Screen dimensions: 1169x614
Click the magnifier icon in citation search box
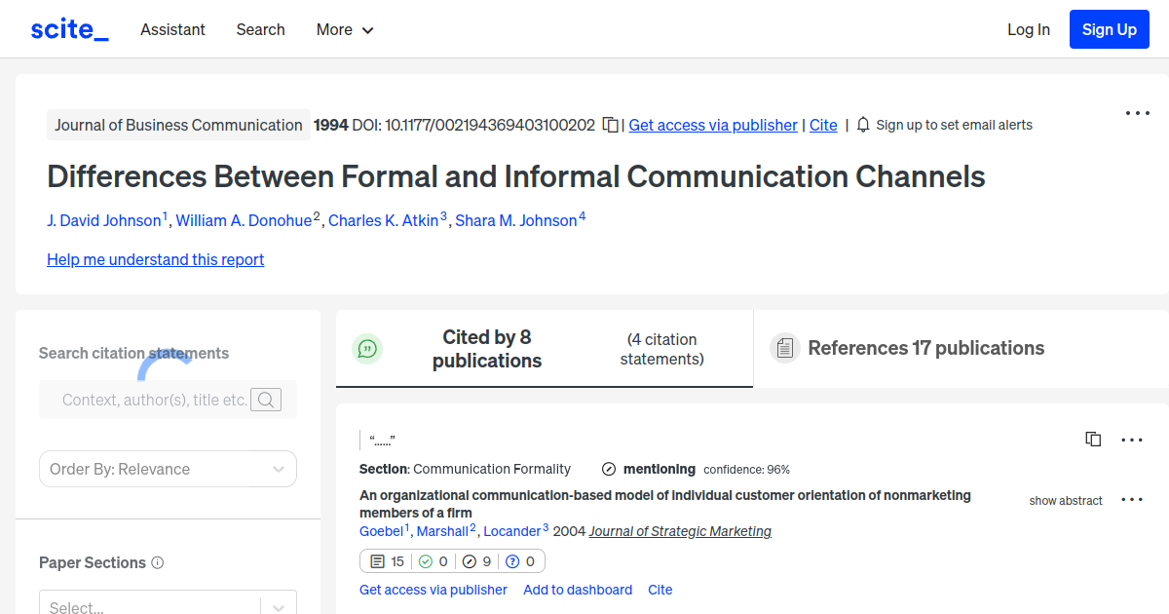coord(266,400)
